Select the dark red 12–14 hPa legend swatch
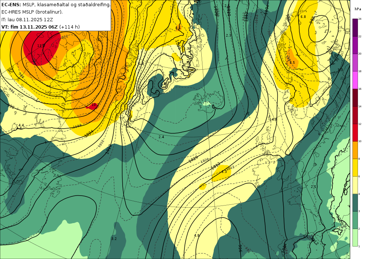Screen dimensions: 366x259 (355, 115)
